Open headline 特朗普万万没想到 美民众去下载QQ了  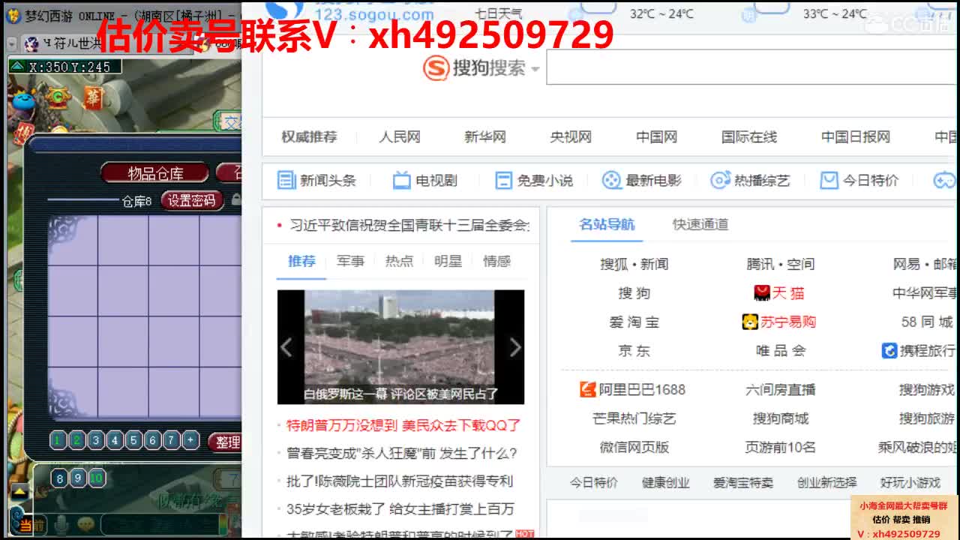click(403, 425)
